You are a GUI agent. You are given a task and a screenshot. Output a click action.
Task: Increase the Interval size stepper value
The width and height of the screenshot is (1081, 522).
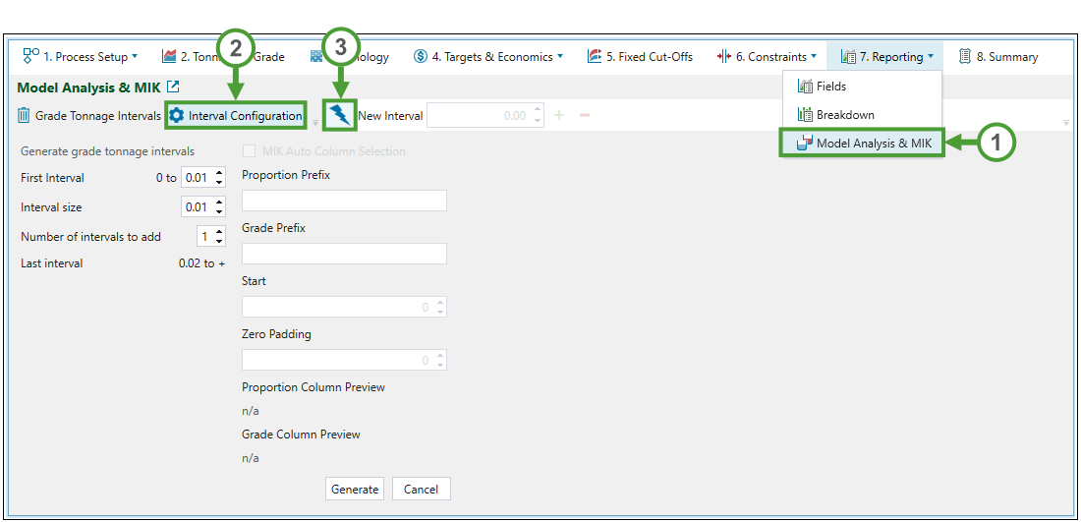219,203
